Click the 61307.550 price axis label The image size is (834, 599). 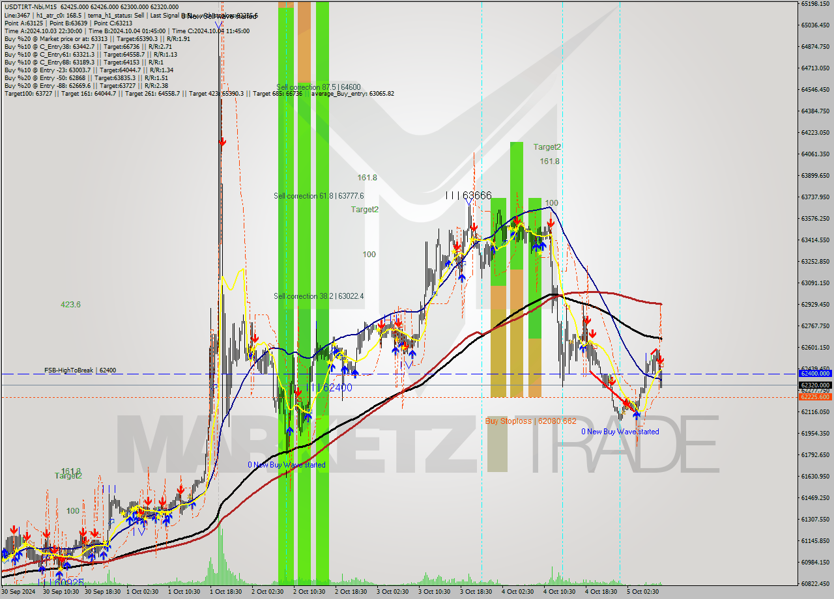pyautogui.click(x=815, y=520)
